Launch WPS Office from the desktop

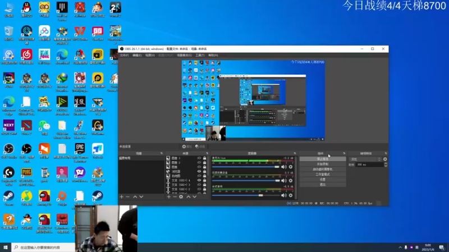pos(80,34)
